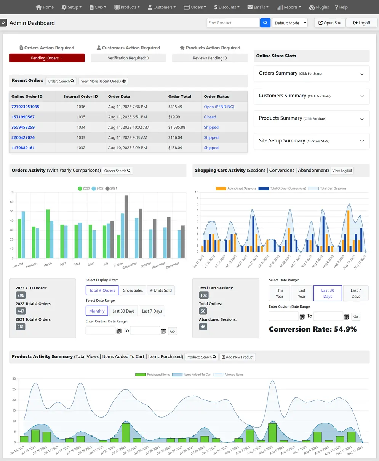Toggle the 2021 series in Orders Activity legend
This screenshot has height=461, width=379.
pyautogui.click(x=111, y=188)
